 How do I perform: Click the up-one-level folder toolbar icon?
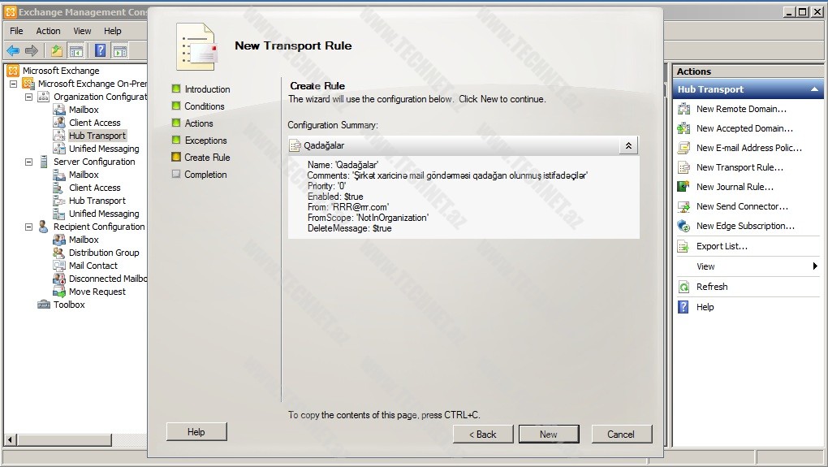coord(56,50)
